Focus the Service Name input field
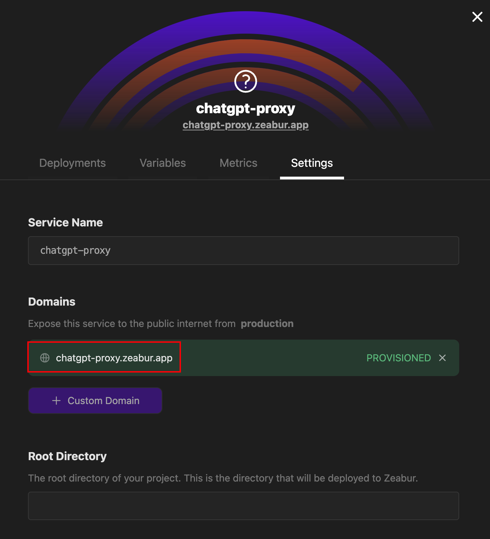 pos(244,251)
